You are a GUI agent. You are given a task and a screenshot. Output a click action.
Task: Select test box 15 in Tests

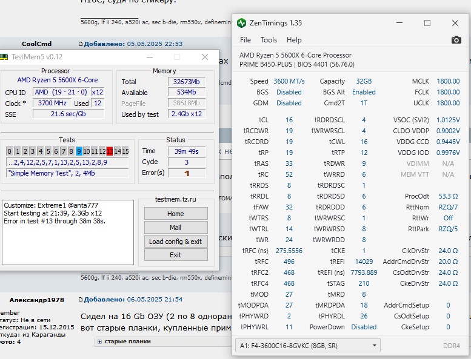pos(125,151)
